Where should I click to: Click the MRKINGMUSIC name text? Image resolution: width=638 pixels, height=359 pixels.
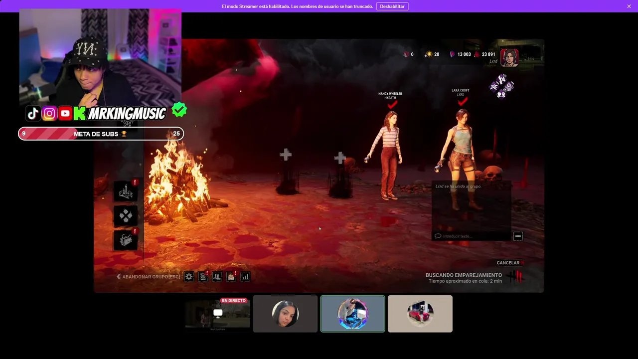(127, 114)
